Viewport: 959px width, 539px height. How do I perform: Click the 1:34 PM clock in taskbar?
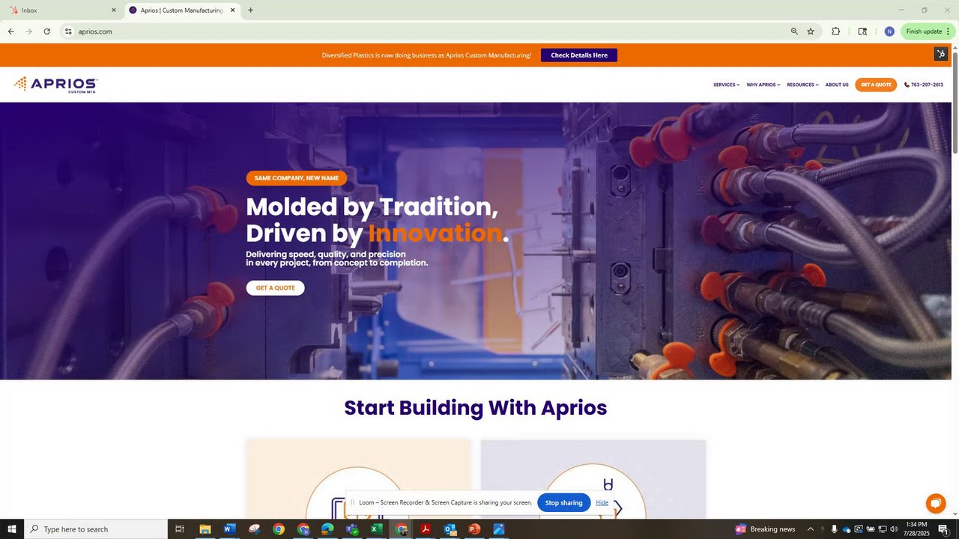[x=918, y=529]
